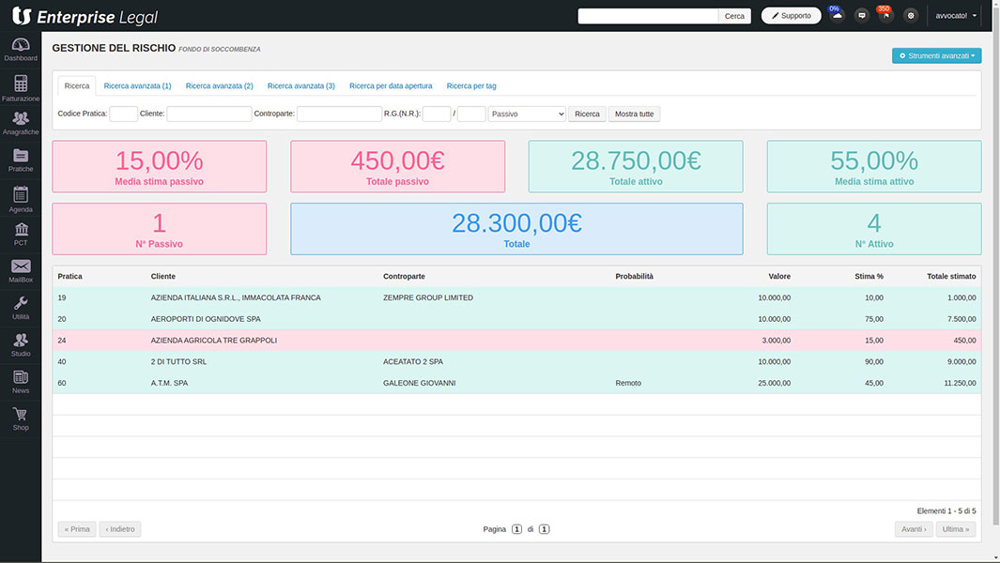Select the 2 DI TUTTO SRL row
The image size is (1000, 563).
coord(516,361)
